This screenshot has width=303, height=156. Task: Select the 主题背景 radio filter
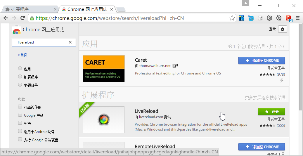pyautogui.click(x=20, y=84)
